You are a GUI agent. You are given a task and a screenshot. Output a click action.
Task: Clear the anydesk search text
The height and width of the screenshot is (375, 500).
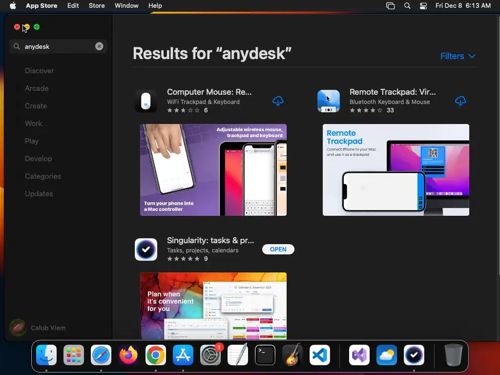pyautogui.click(x=99, y=46)
